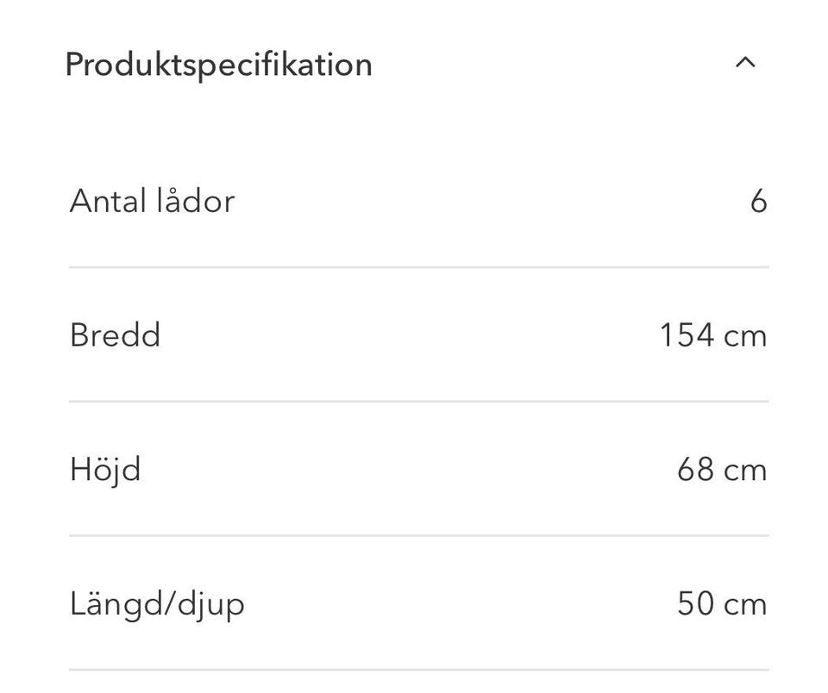828x693 pixels.
Task: Click the word "lådor" in the first row
Action: tap(196, 201)
